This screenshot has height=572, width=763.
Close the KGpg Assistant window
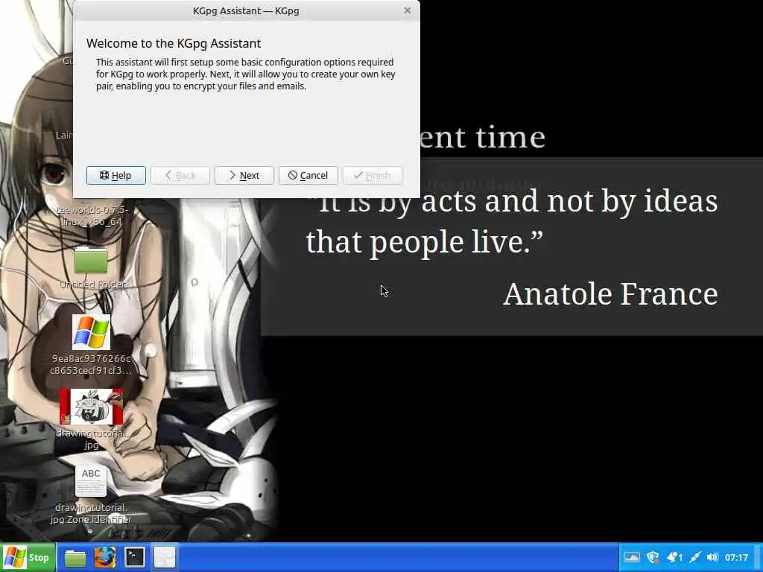408,10
